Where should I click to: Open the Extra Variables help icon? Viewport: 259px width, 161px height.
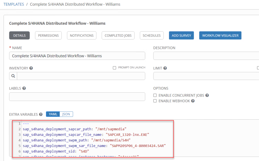tap(41, 114)
